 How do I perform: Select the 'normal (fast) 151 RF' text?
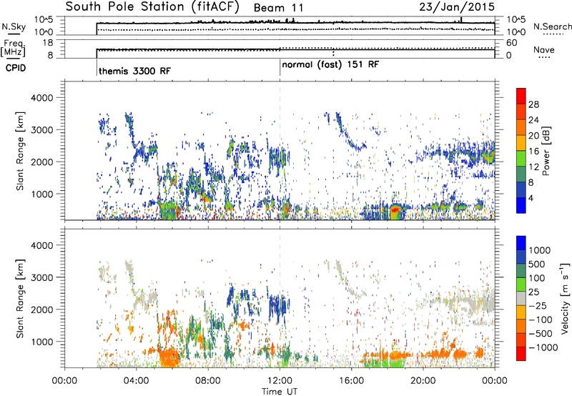tap(330, 64)
